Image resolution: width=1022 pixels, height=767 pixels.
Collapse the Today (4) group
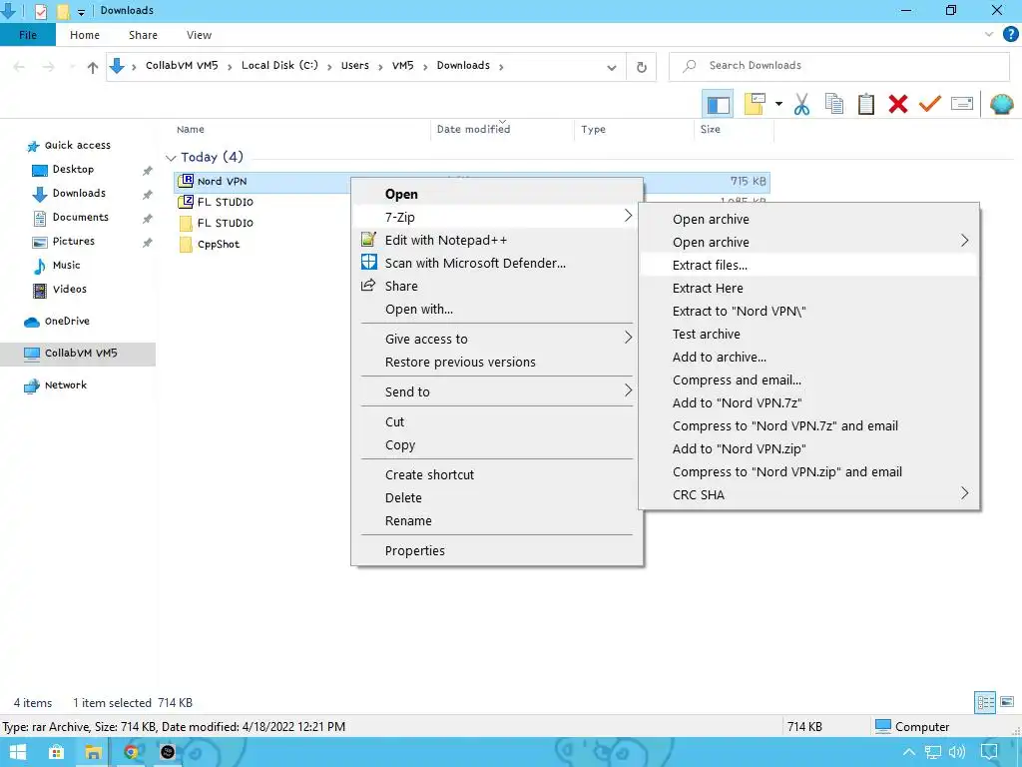pos(171,158)
